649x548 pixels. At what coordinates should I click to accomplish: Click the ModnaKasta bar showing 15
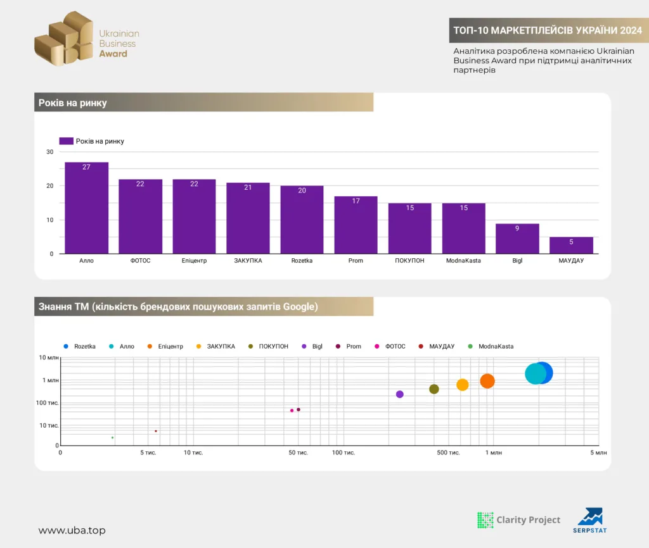tap(463, 228)
